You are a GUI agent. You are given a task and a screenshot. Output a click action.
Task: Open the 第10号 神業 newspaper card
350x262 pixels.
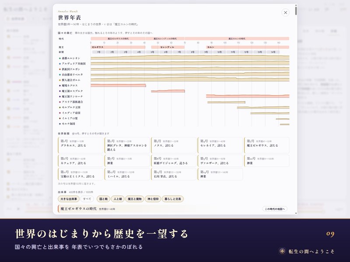267,161
